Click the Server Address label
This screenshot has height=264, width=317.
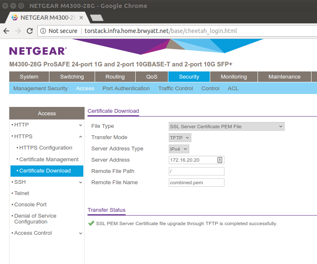tap(111, 160)
